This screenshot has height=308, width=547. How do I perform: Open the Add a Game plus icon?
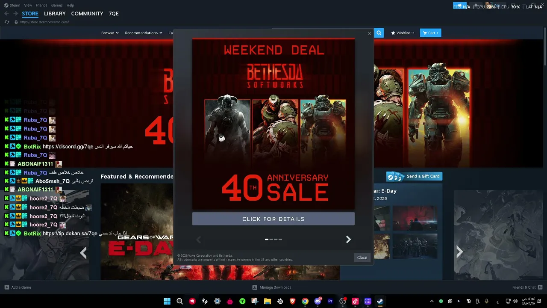click(7, 287)
